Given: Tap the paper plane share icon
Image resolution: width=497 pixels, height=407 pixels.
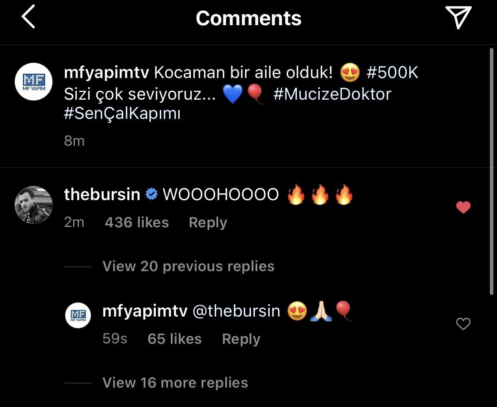Looking at the screenshot, I should coord(458,17).
